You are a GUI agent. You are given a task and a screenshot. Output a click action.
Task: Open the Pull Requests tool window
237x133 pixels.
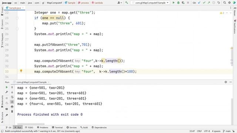coord(2,40)
